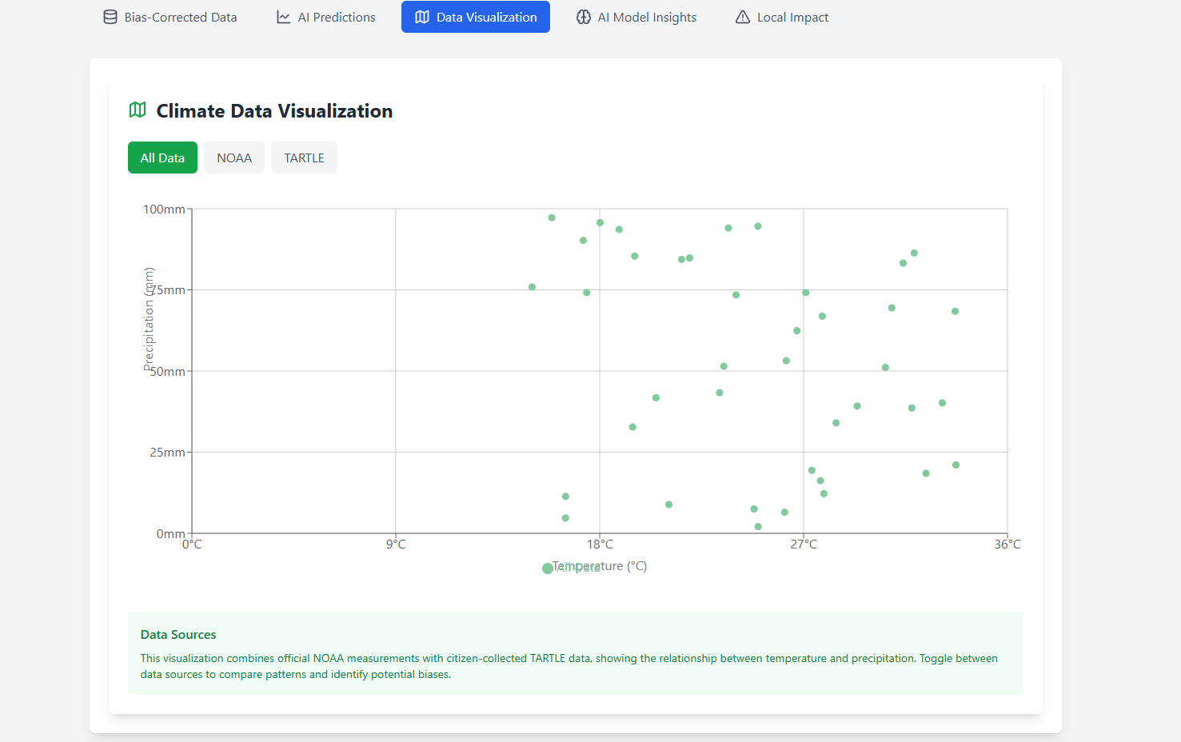Click the map icon beside Climate Data Visualization heading
This screenshot has width=1181, height=742.
(138, 110)
